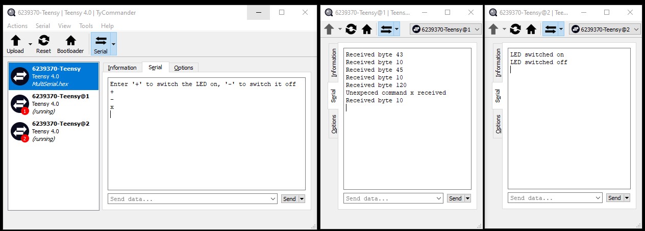This screenshot has width=645, height=231.
Task: Click upload arrow in Teensy@2 window
Action: pyautogui.click(x=493, y=29)
